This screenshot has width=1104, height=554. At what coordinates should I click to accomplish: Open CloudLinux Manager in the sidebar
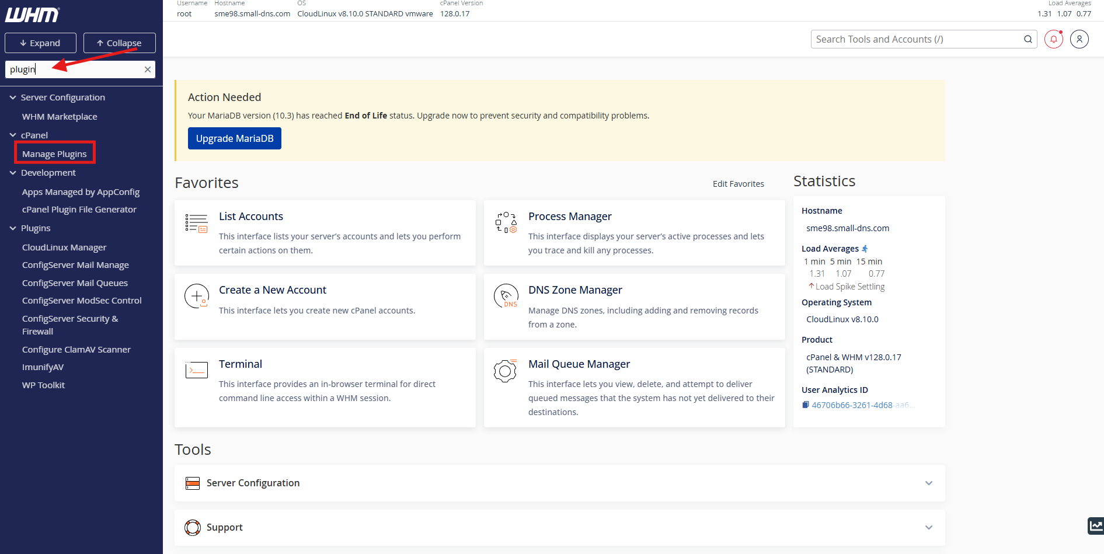point(64,248)
